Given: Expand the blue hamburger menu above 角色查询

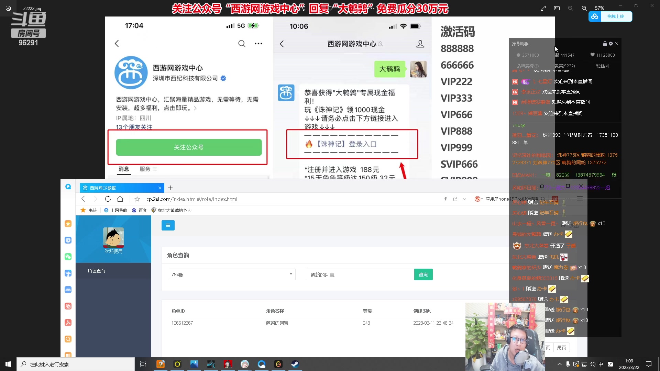Looking at the screenshot, I should pyautogui.click(x=168, y=225).
